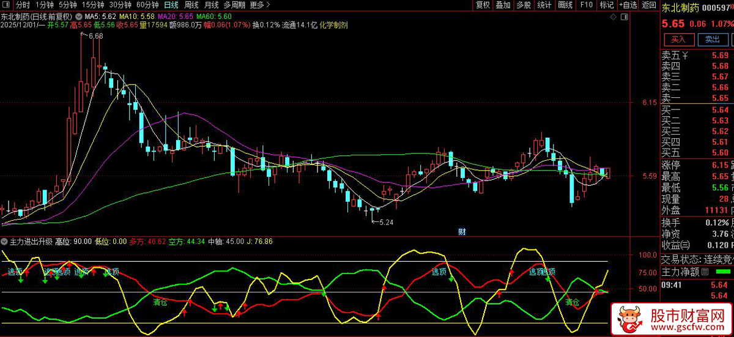Switch to the 周线 weekly chart

tap(191, 5)
